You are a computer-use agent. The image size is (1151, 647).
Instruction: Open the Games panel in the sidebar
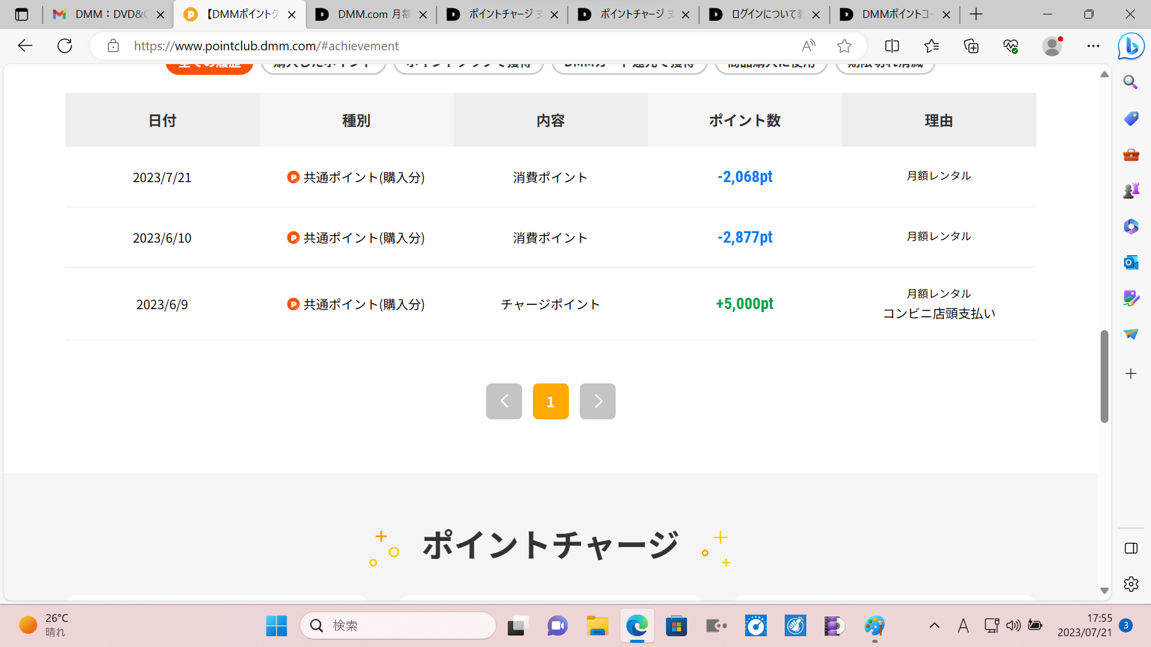pos(1131,190)
